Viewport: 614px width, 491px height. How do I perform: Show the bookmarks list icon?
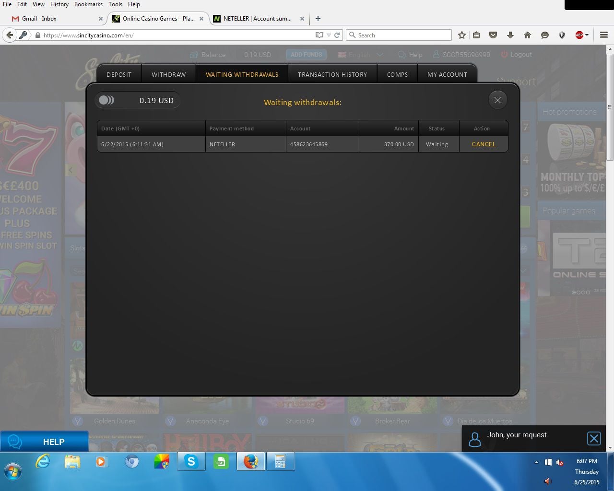pos(476,35)
